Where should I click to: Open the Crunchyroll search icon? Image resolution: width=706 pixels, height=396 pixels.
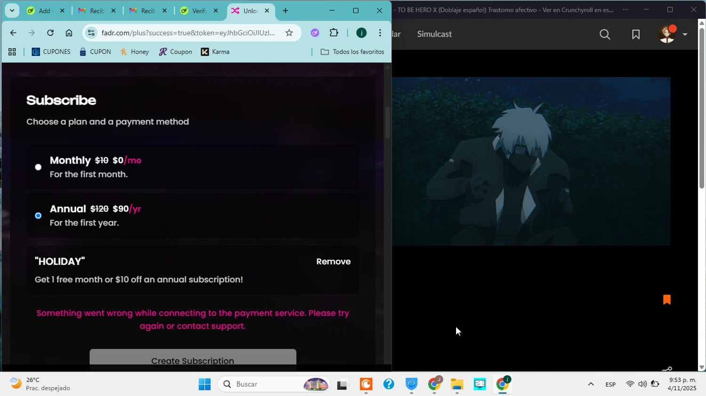pyautogui.click(x=605, y=34)
